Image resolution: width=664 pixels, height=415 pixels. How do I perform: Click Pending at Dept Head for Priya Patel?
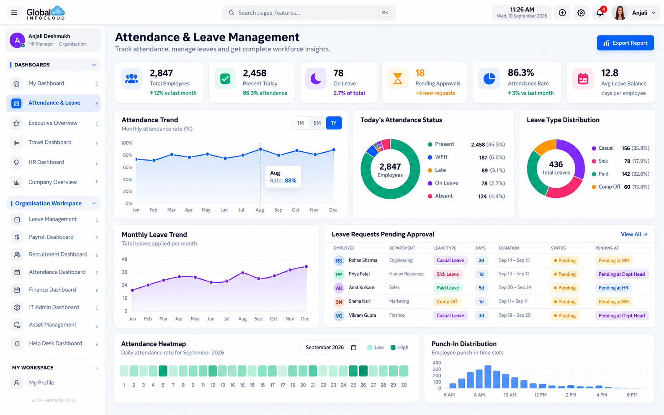(622, 274)
